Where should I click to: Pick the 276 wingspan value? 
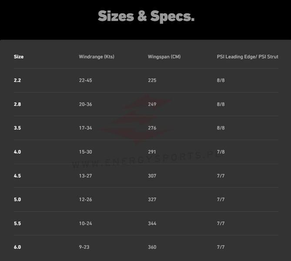(x=152, y=128)
